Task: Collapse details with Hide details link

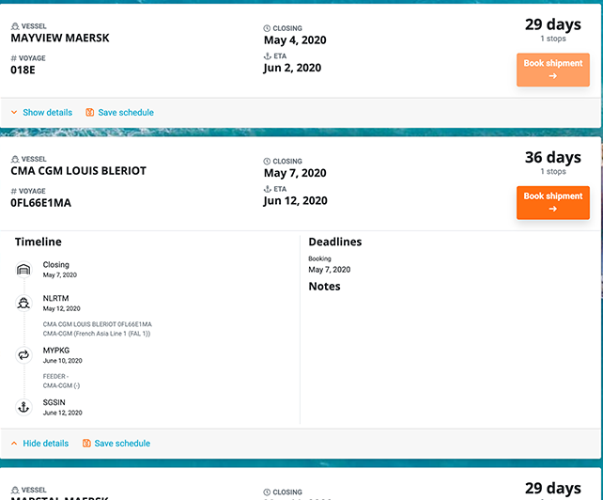Action: coord(45,444)
